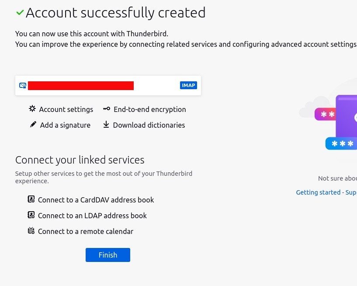Connect to an LDAP address book
357x286 pixels.
coord(92,216)
